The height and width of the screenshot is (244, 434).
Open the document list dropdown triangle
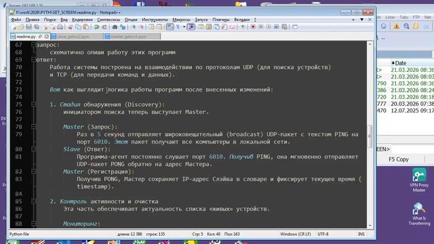[361, 20]
